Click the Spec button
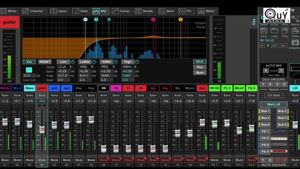 click(x=200, y=73)
